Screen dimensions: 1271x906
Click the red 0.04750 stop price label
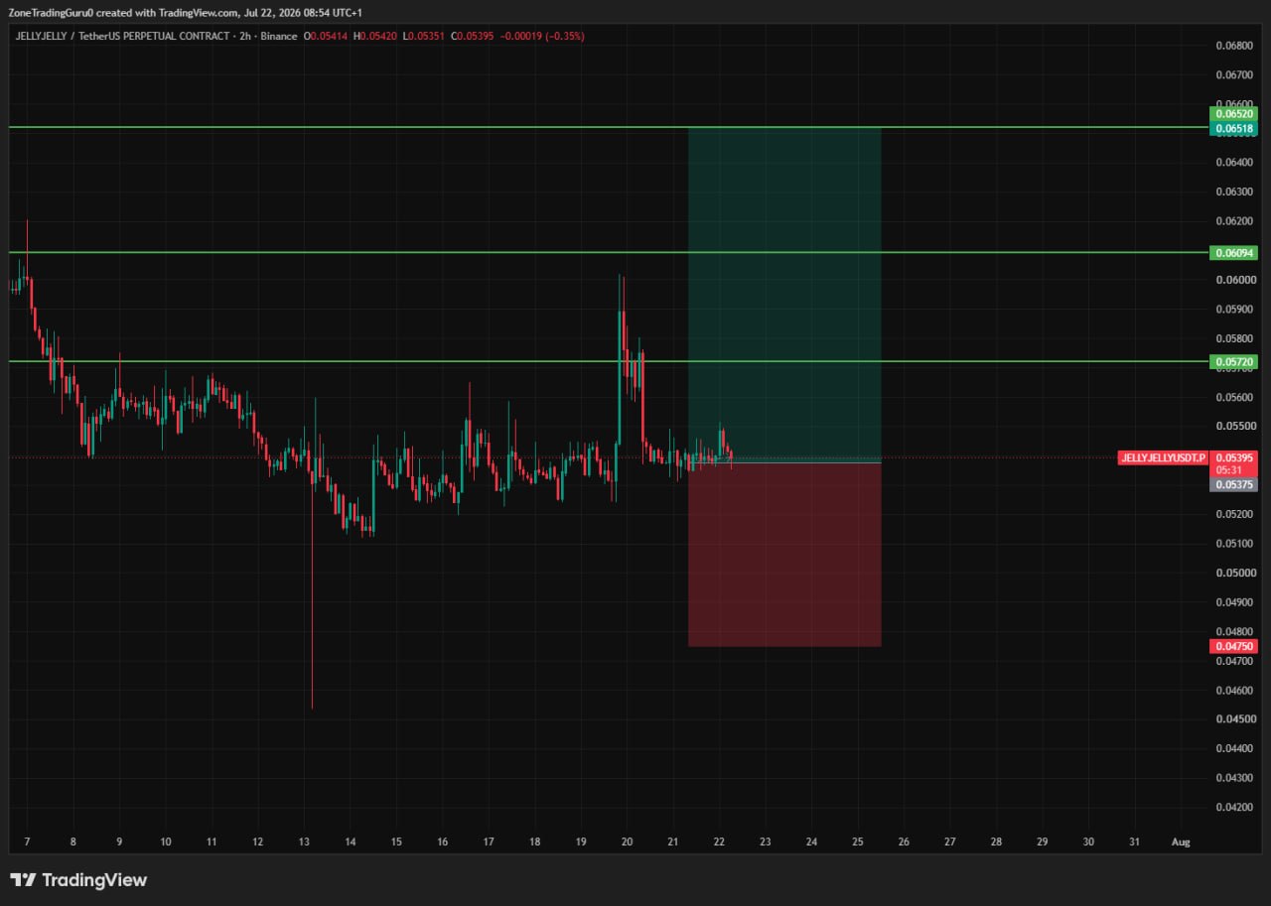click(x=1233, y=646)
